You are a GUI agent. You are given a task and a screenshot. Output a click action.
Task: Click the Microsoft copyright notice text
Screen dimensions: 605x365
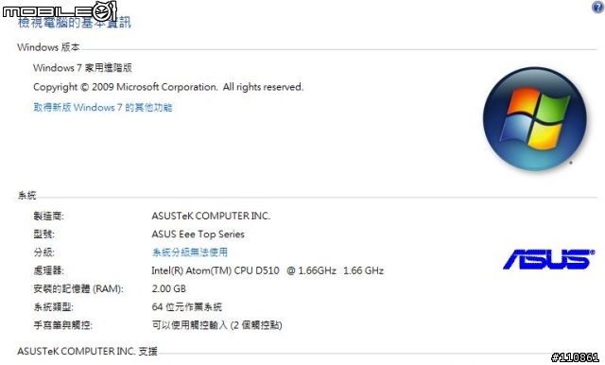[x=168, y=87]
